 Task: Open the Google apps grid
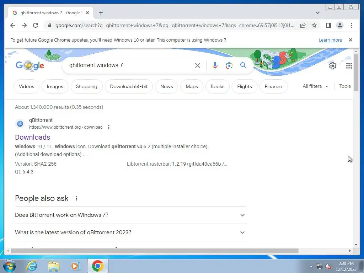pos(349,66)
